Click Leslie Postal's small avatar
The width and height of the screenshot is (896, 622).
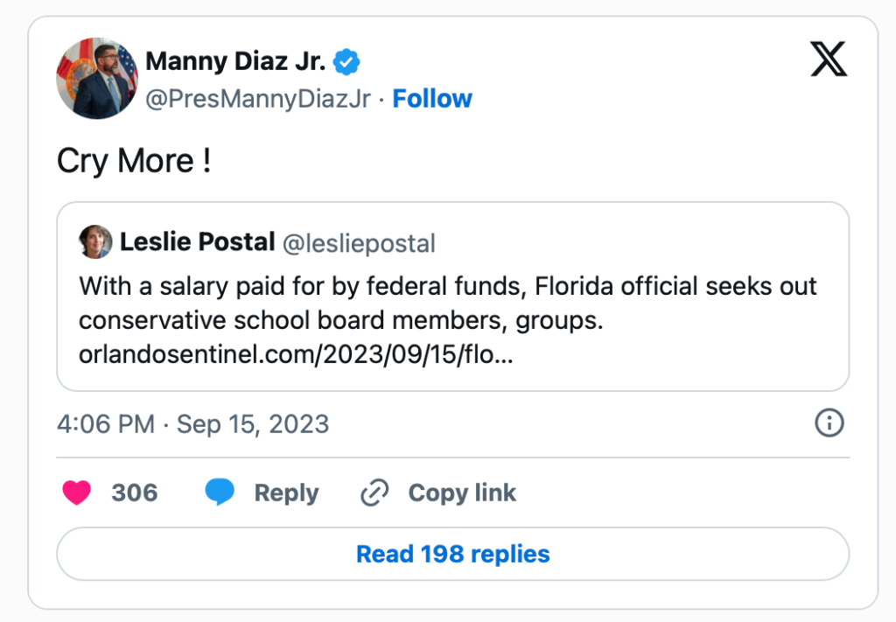pyautogui.click(x=95, y=242)
